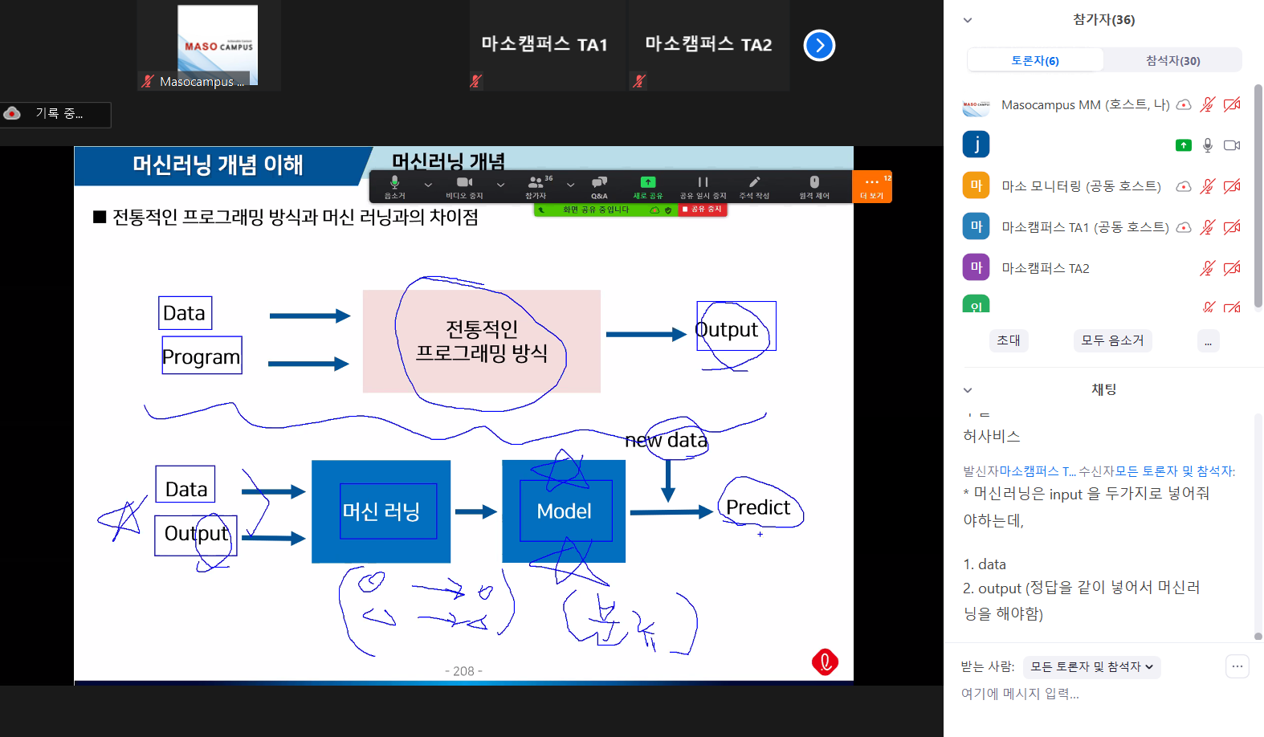
Task: Open the 참가자 participants icon in toolbar
Action: (536, 186)
